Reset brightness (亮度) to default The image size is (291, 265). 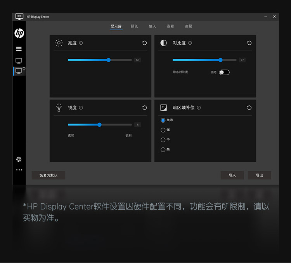coord(144,43)
